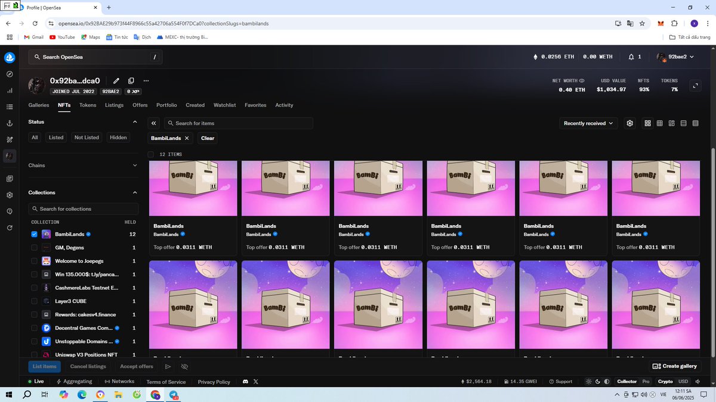
Task: Click the expand icon beside Tokens stat
Action: 695,86
